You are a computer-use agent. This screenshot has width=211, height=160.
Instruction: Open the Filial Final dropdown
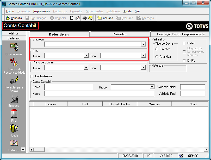pos(144,55)
